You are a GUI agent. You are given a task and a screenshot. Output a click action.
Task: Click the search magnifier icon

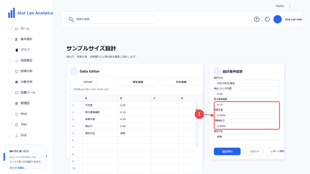tap(71, 19)
